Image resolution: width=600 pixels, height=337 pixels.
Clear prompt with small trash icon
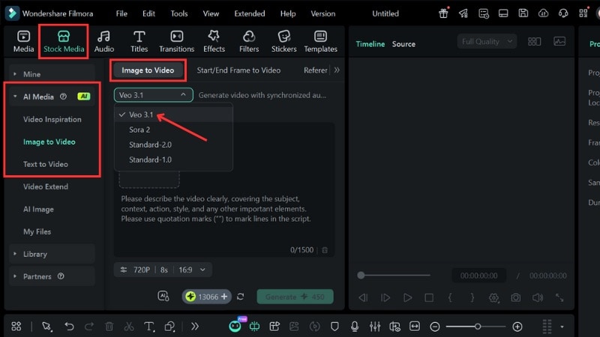tap(325, 250)
